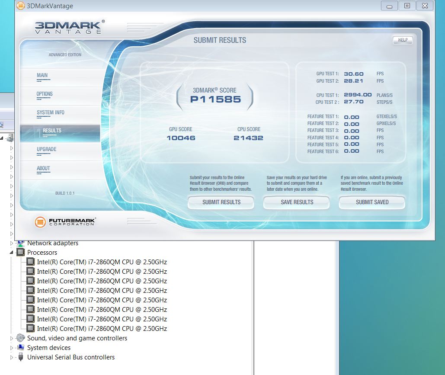Click the Feature Test 1 result in GTEXELS/S

coord(352,117)
